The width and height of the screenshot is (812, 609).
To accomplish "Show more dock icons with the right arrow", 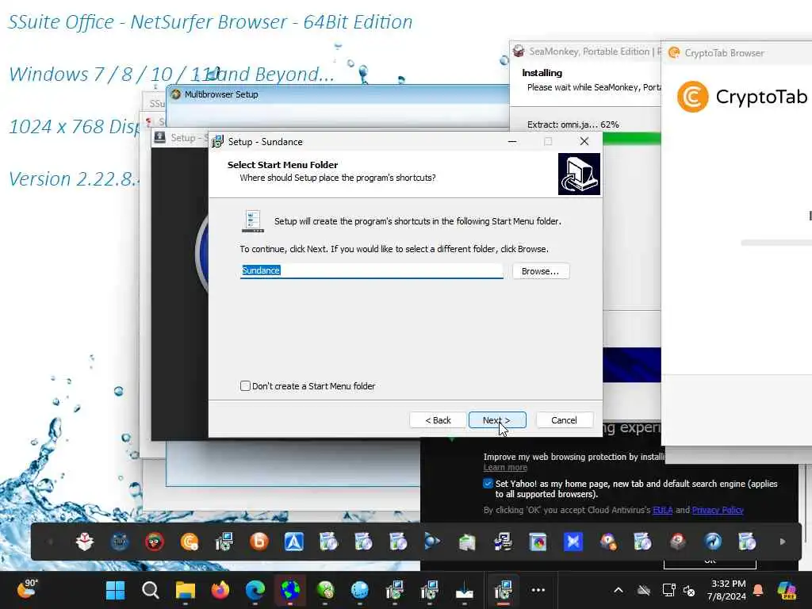I will (783, 542).
